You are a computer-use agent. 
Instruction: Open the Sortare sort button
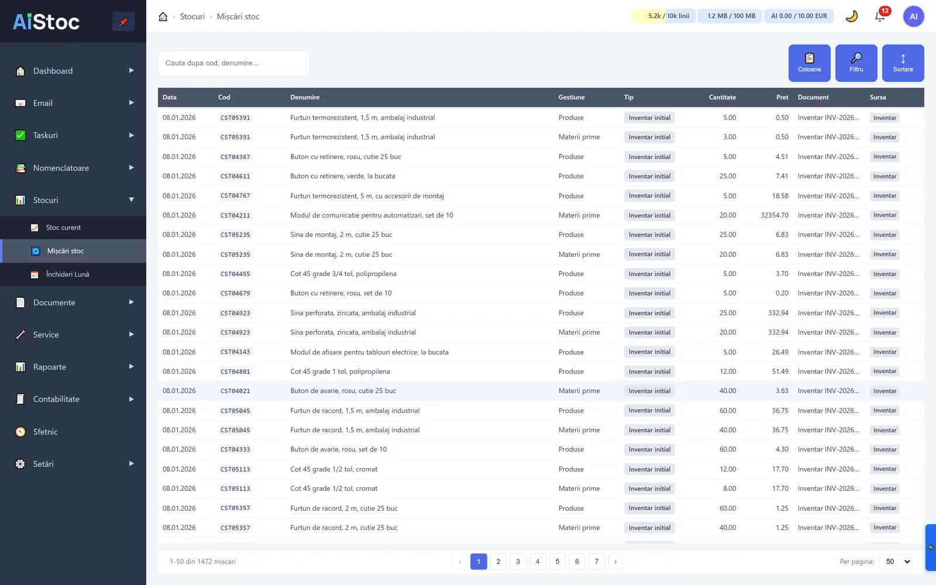903,63
